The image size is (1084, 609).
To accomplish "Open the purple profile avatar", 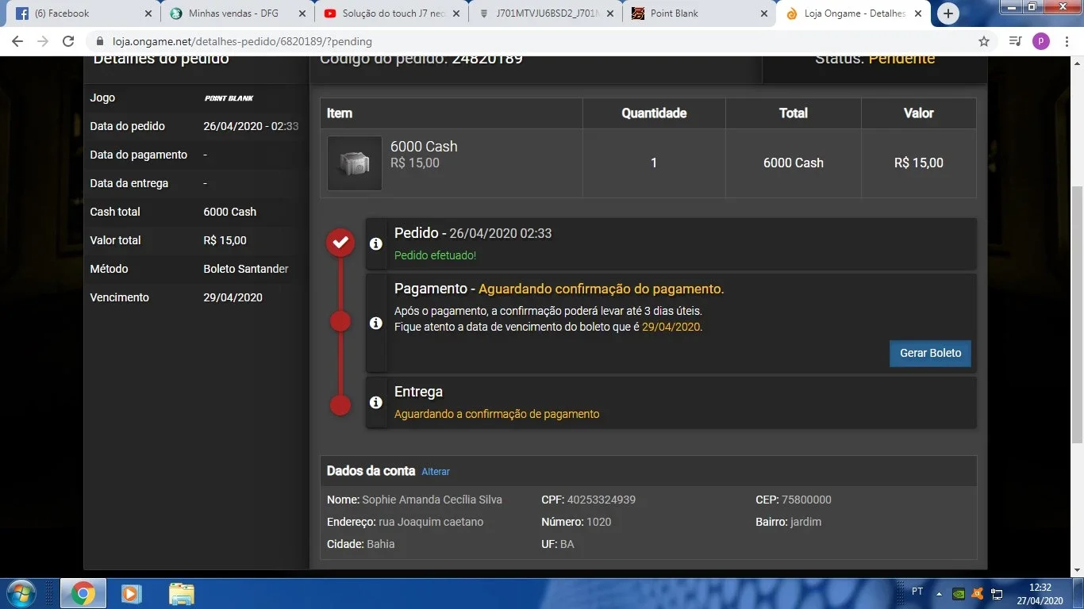I will tap(1041, 41).
